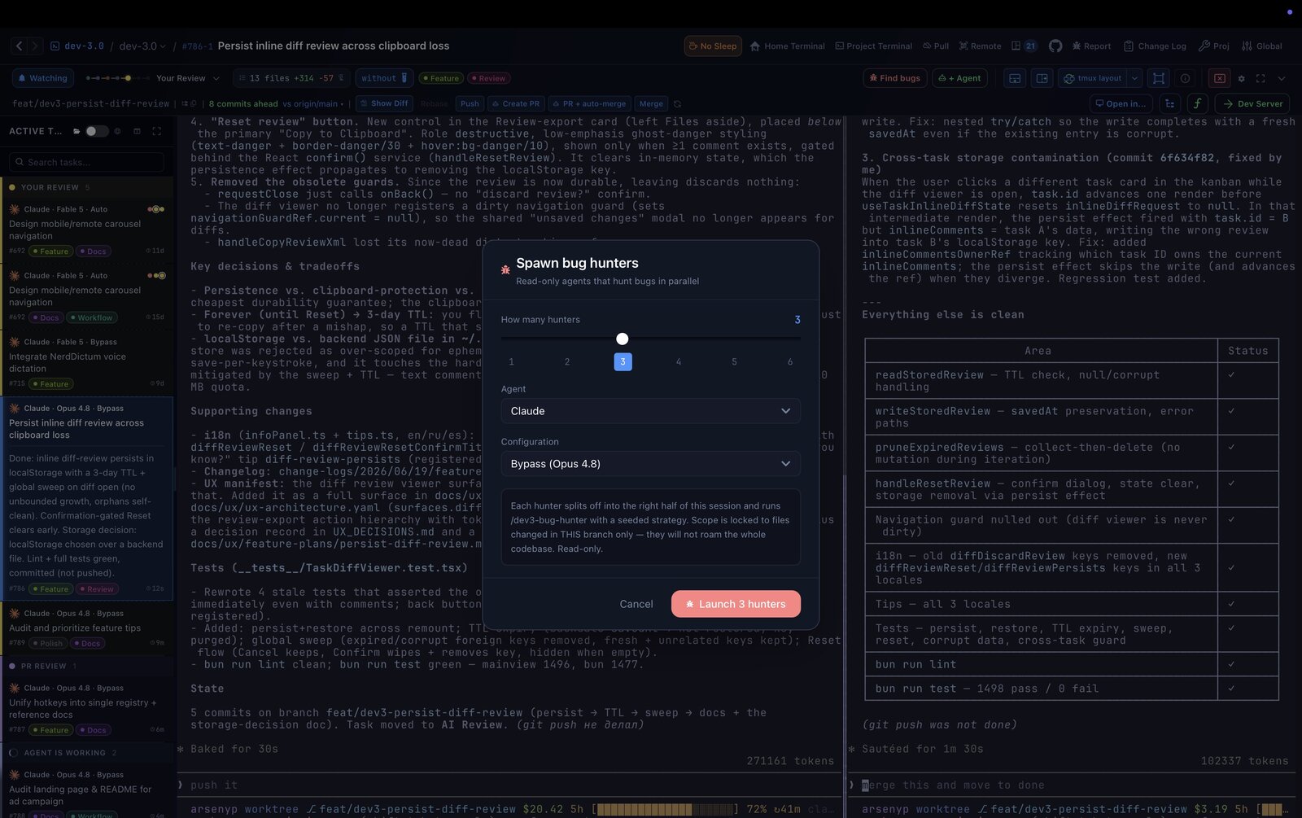This screenshot has width=1302, height=818.
Task: Start the Dev Server
Action: 1252,103
